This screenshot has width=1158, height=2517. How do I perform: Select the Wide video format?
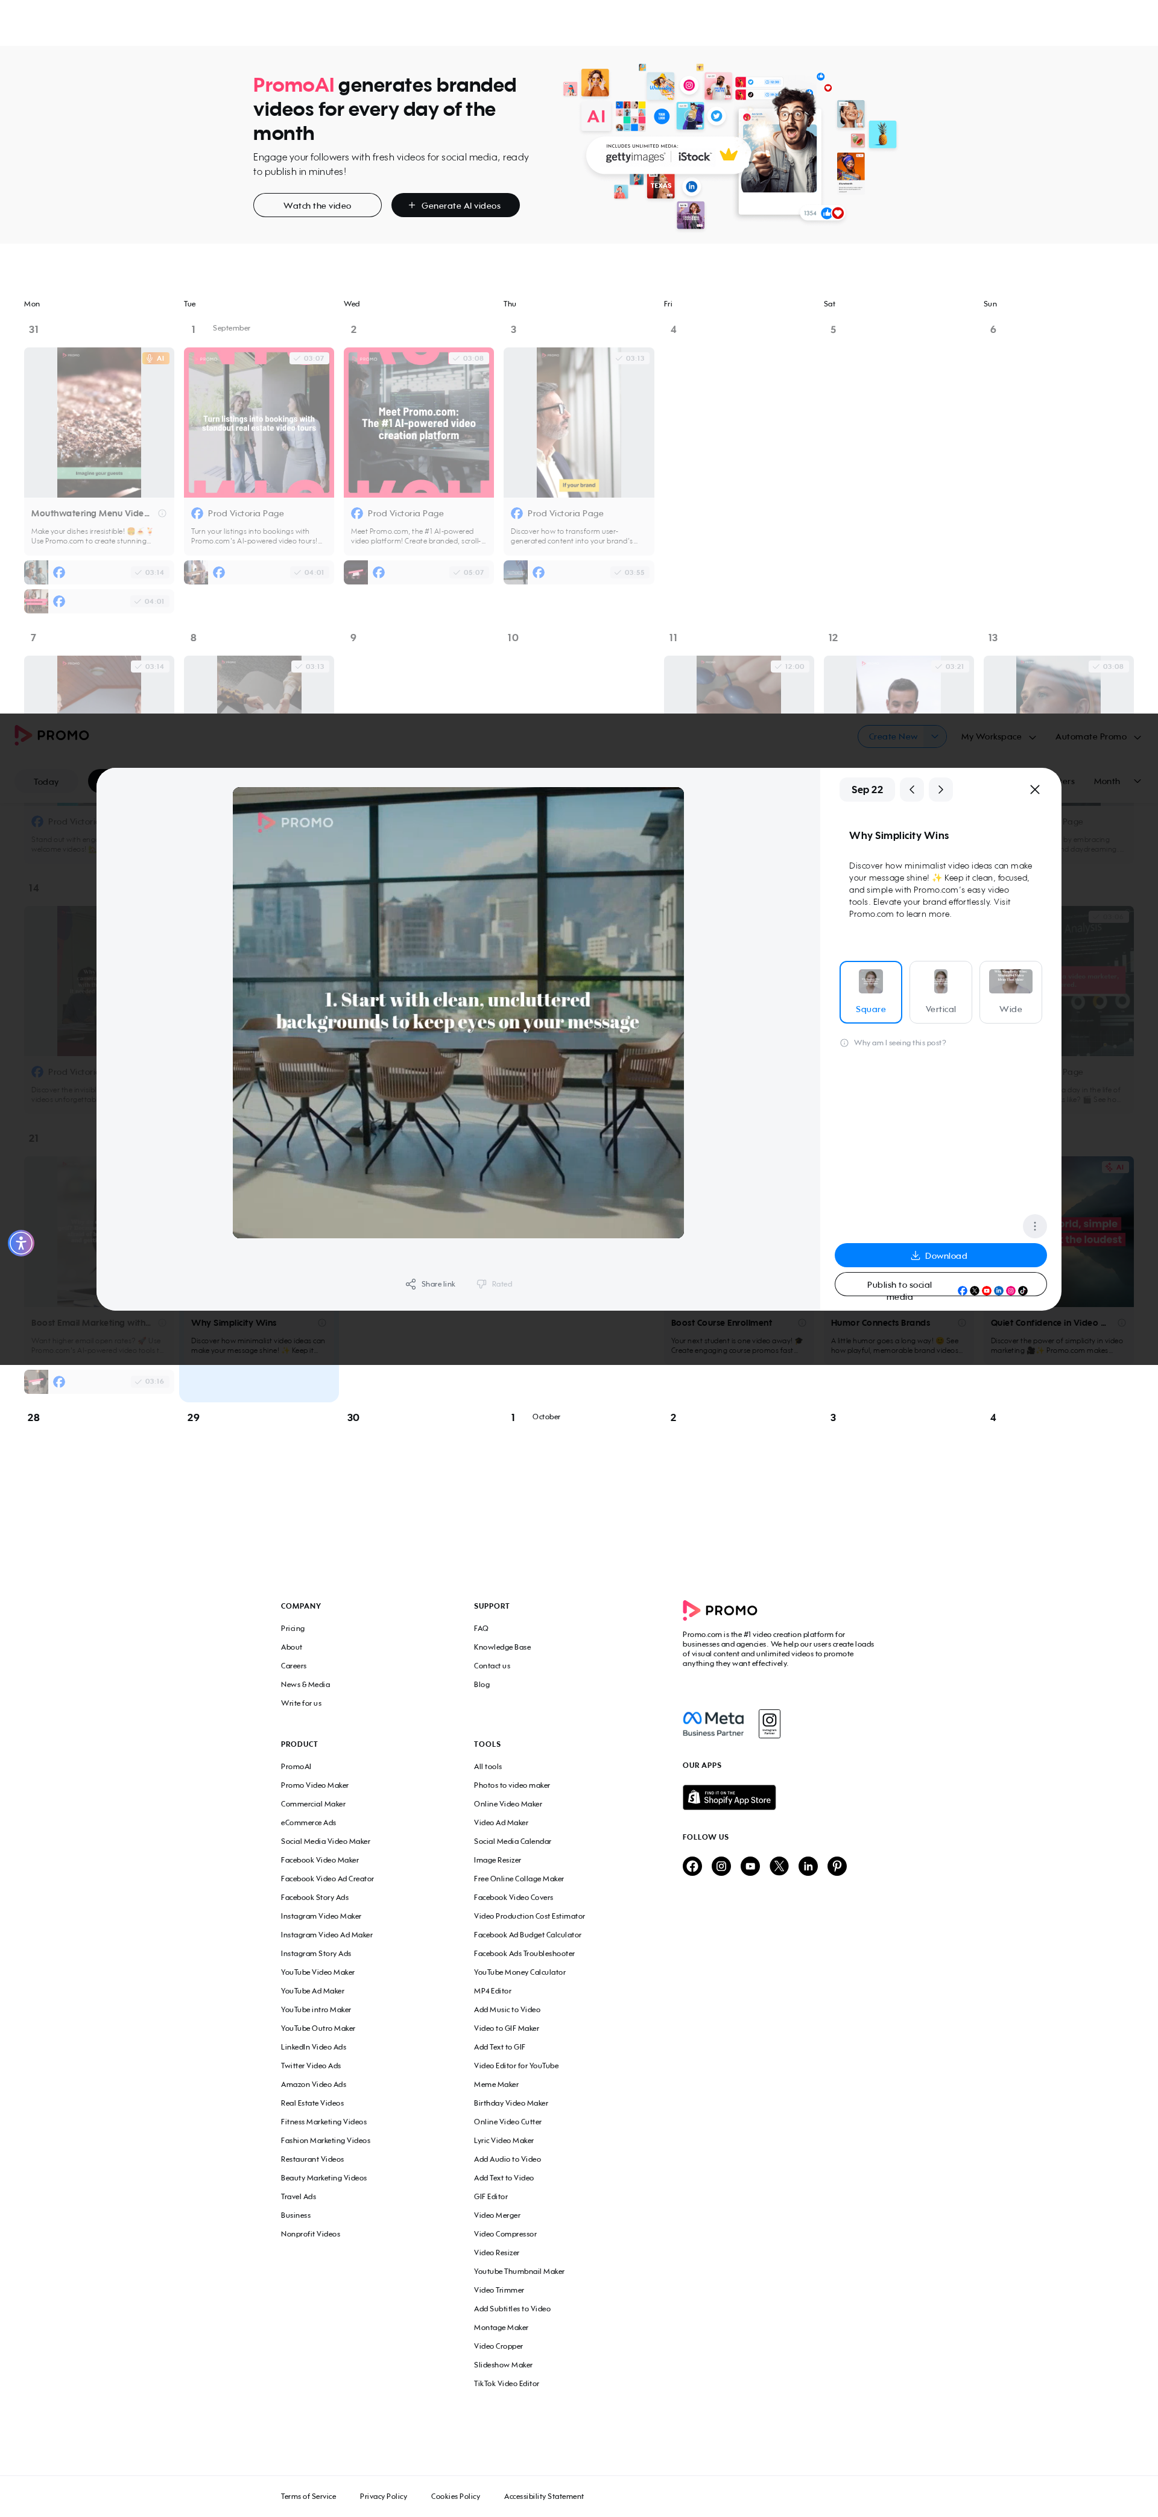coord(1010,992)
